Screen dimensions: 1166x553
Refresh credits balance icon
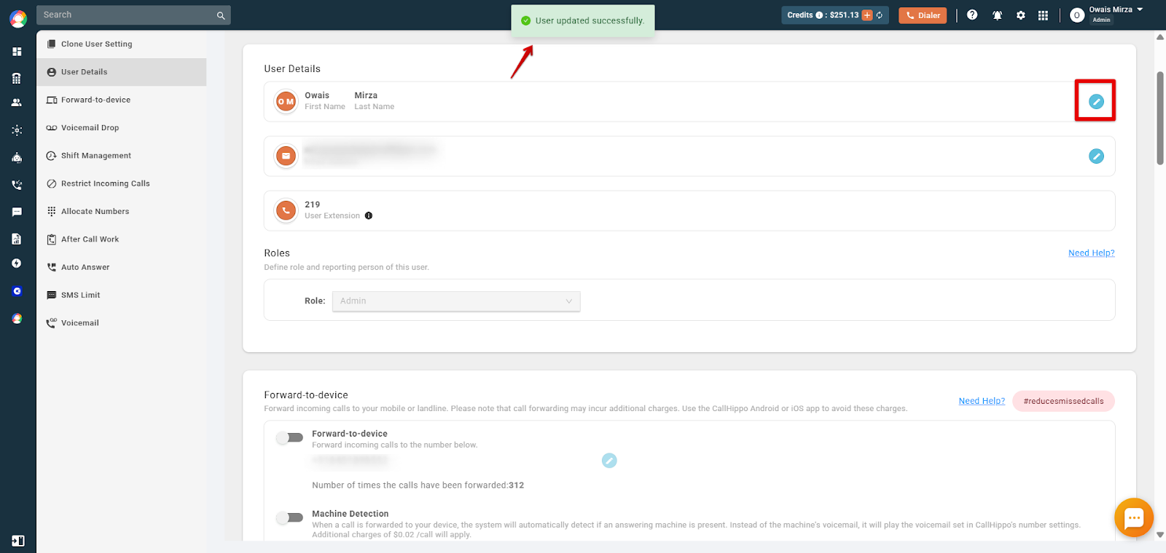pos(880,15)
